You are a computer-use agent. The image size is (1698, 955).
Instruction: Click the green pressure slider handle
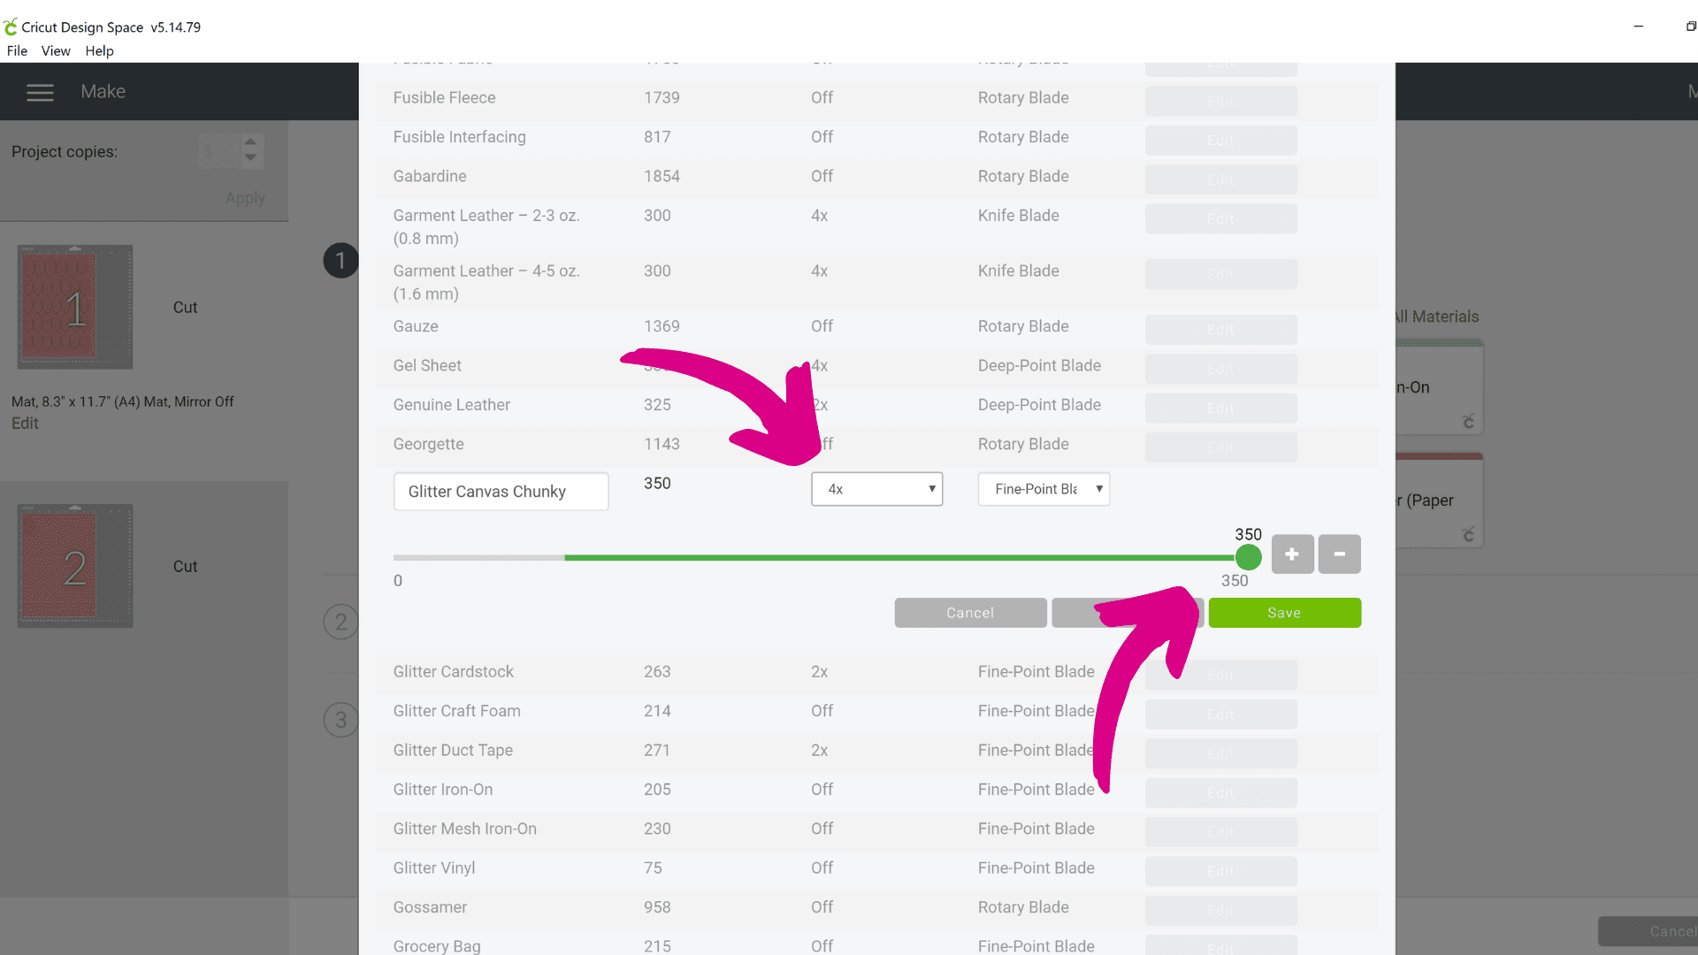pos(1248,557)
